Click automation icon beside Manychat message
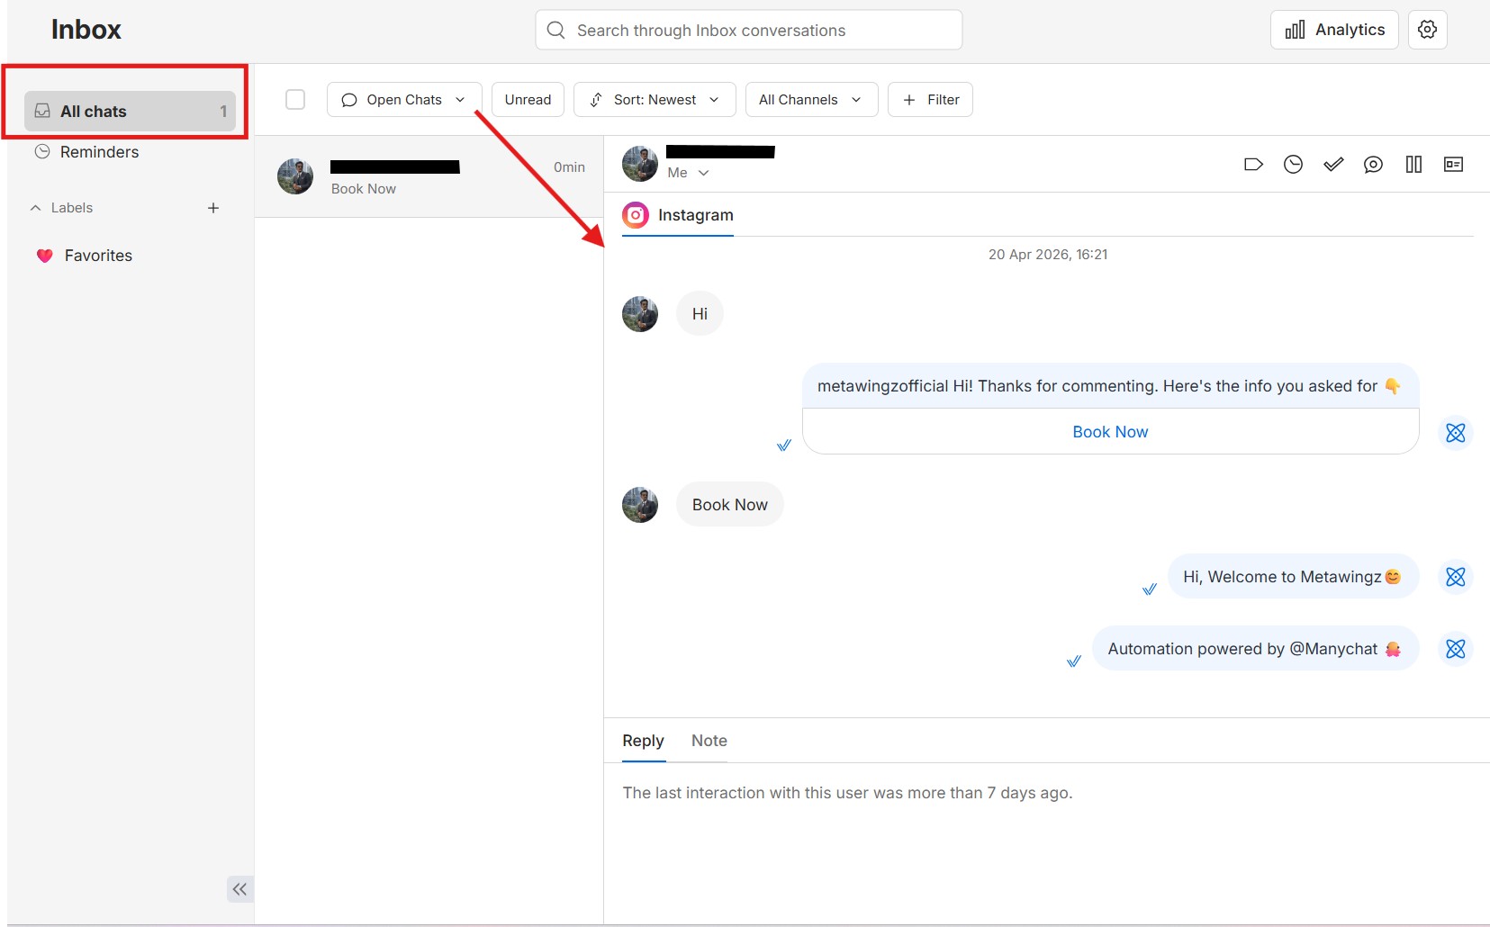This screenshot has height=927, width=1490. 1455,649
